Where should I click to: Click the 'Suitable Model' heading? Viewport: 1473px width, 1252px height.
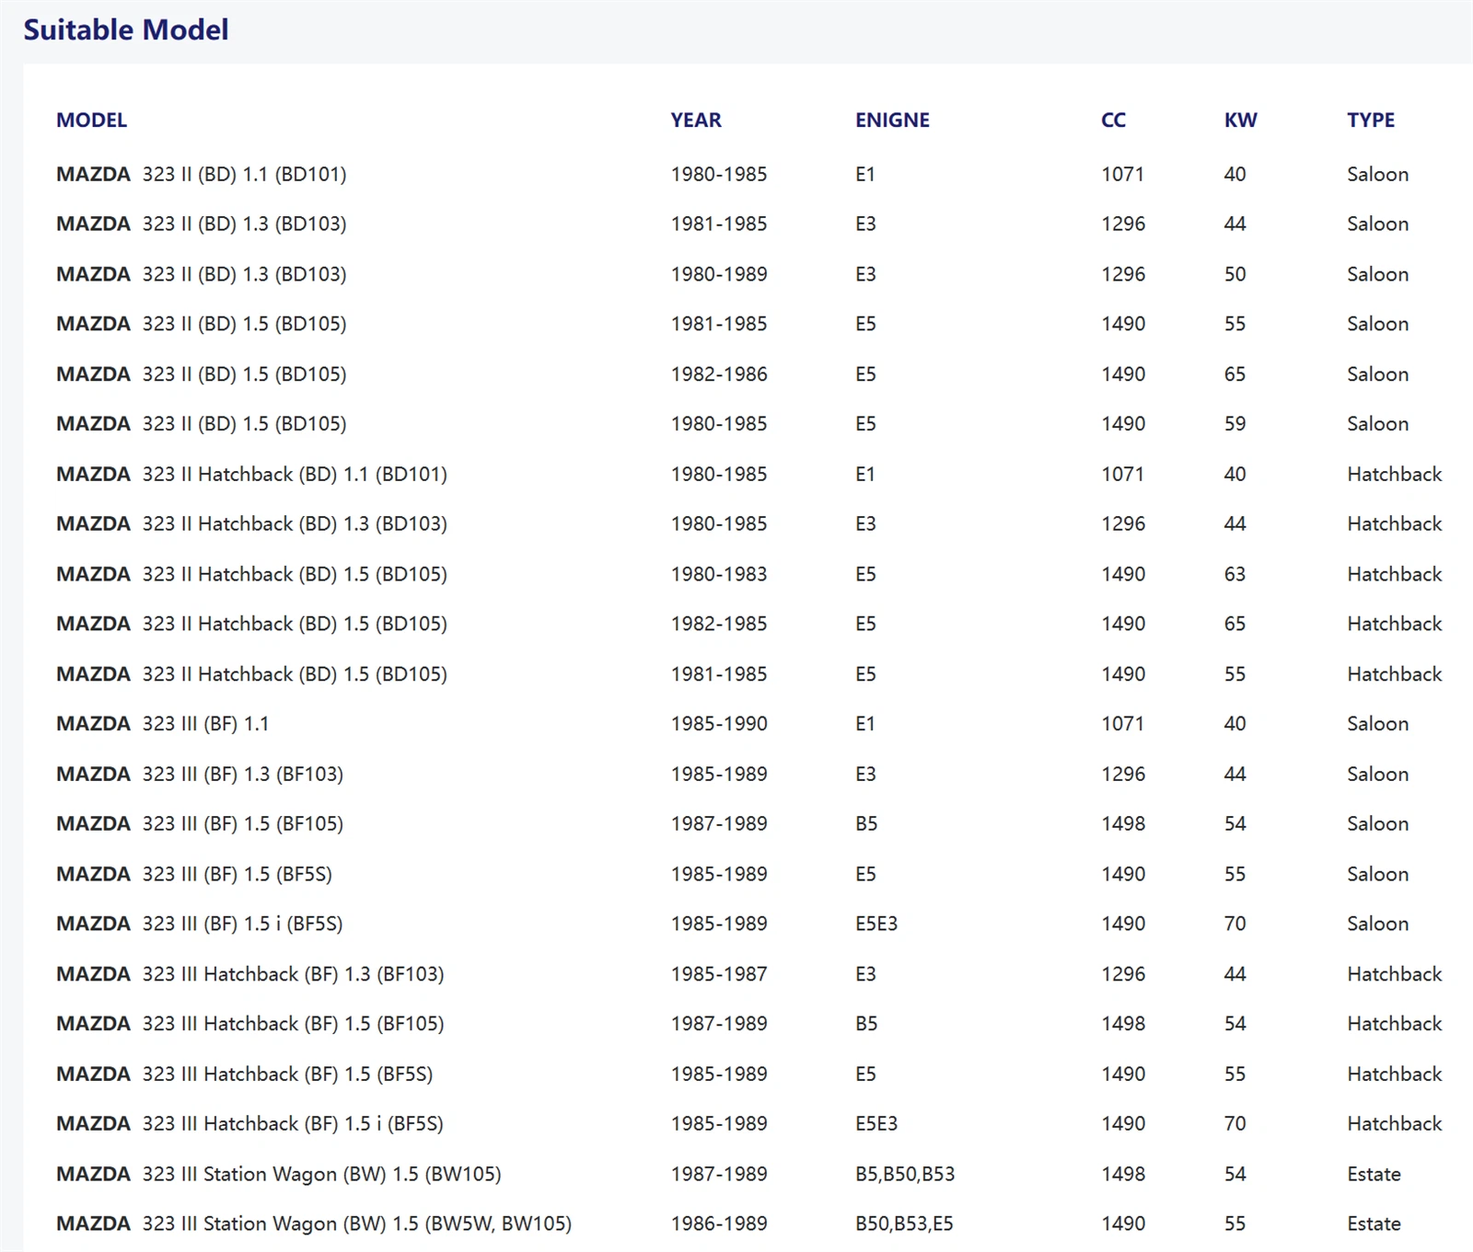(126, 29)
